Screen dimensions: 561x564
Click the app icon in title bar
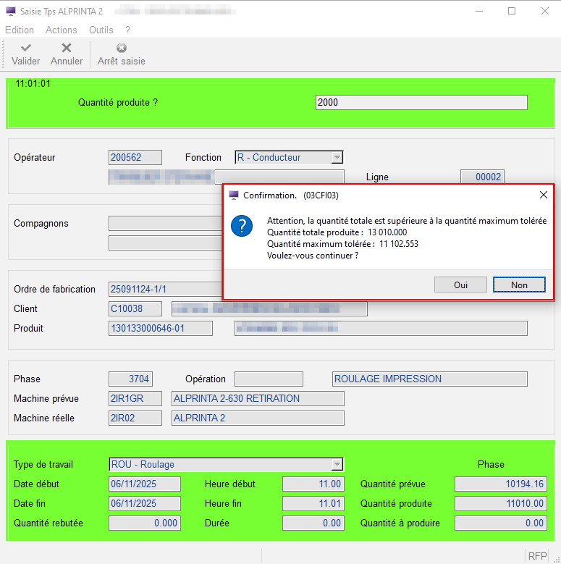point(10,11)
